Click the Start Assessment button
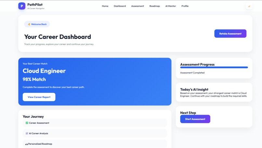Screen dimensions: 262x148 click(x=195, y=119)
